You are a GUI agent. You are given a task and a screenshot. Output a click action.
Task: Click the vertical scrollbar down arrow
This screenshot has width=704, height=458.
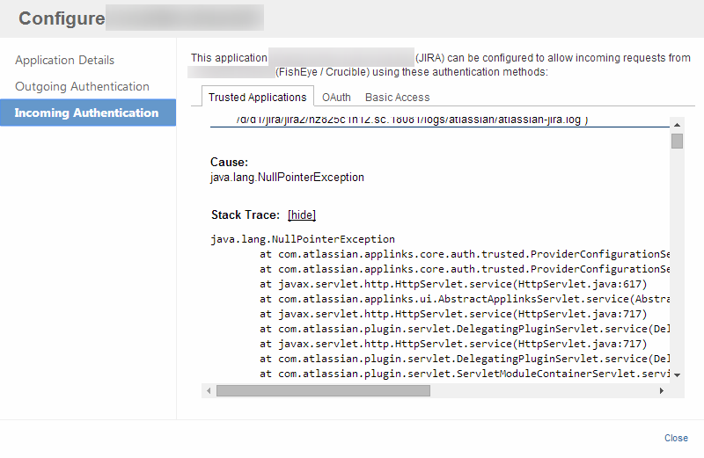click(677, 375)
